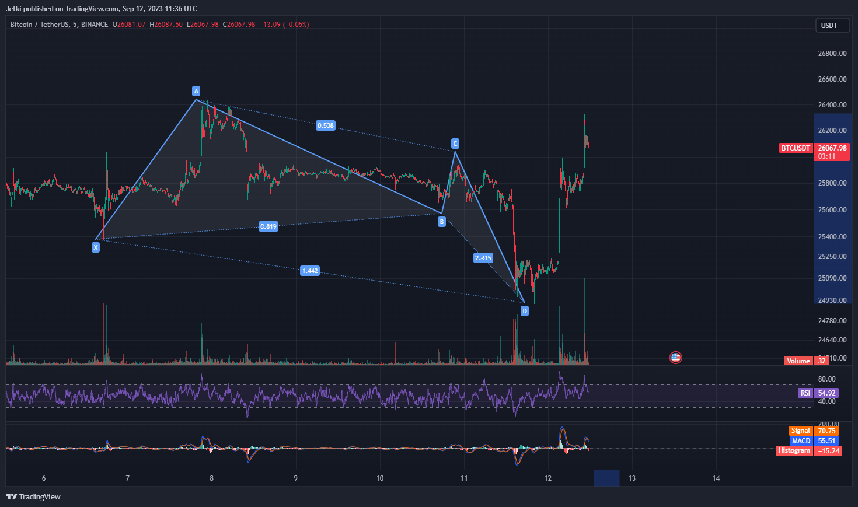
Task: Click the Signal indicator label
Action: [801, 431]
